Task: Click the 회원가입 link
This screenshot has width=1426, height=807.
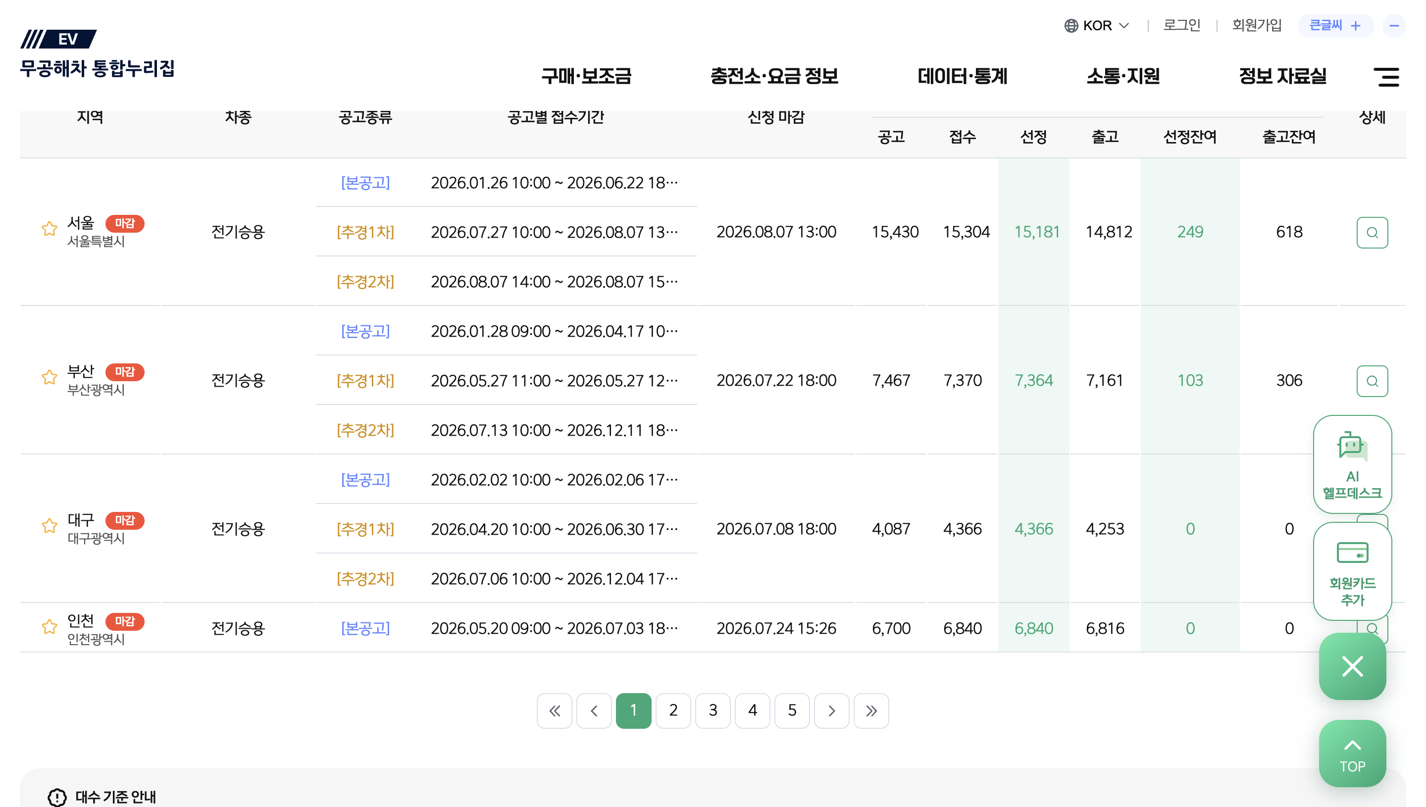Action: pyautogui.click(x=1256, y=25)
